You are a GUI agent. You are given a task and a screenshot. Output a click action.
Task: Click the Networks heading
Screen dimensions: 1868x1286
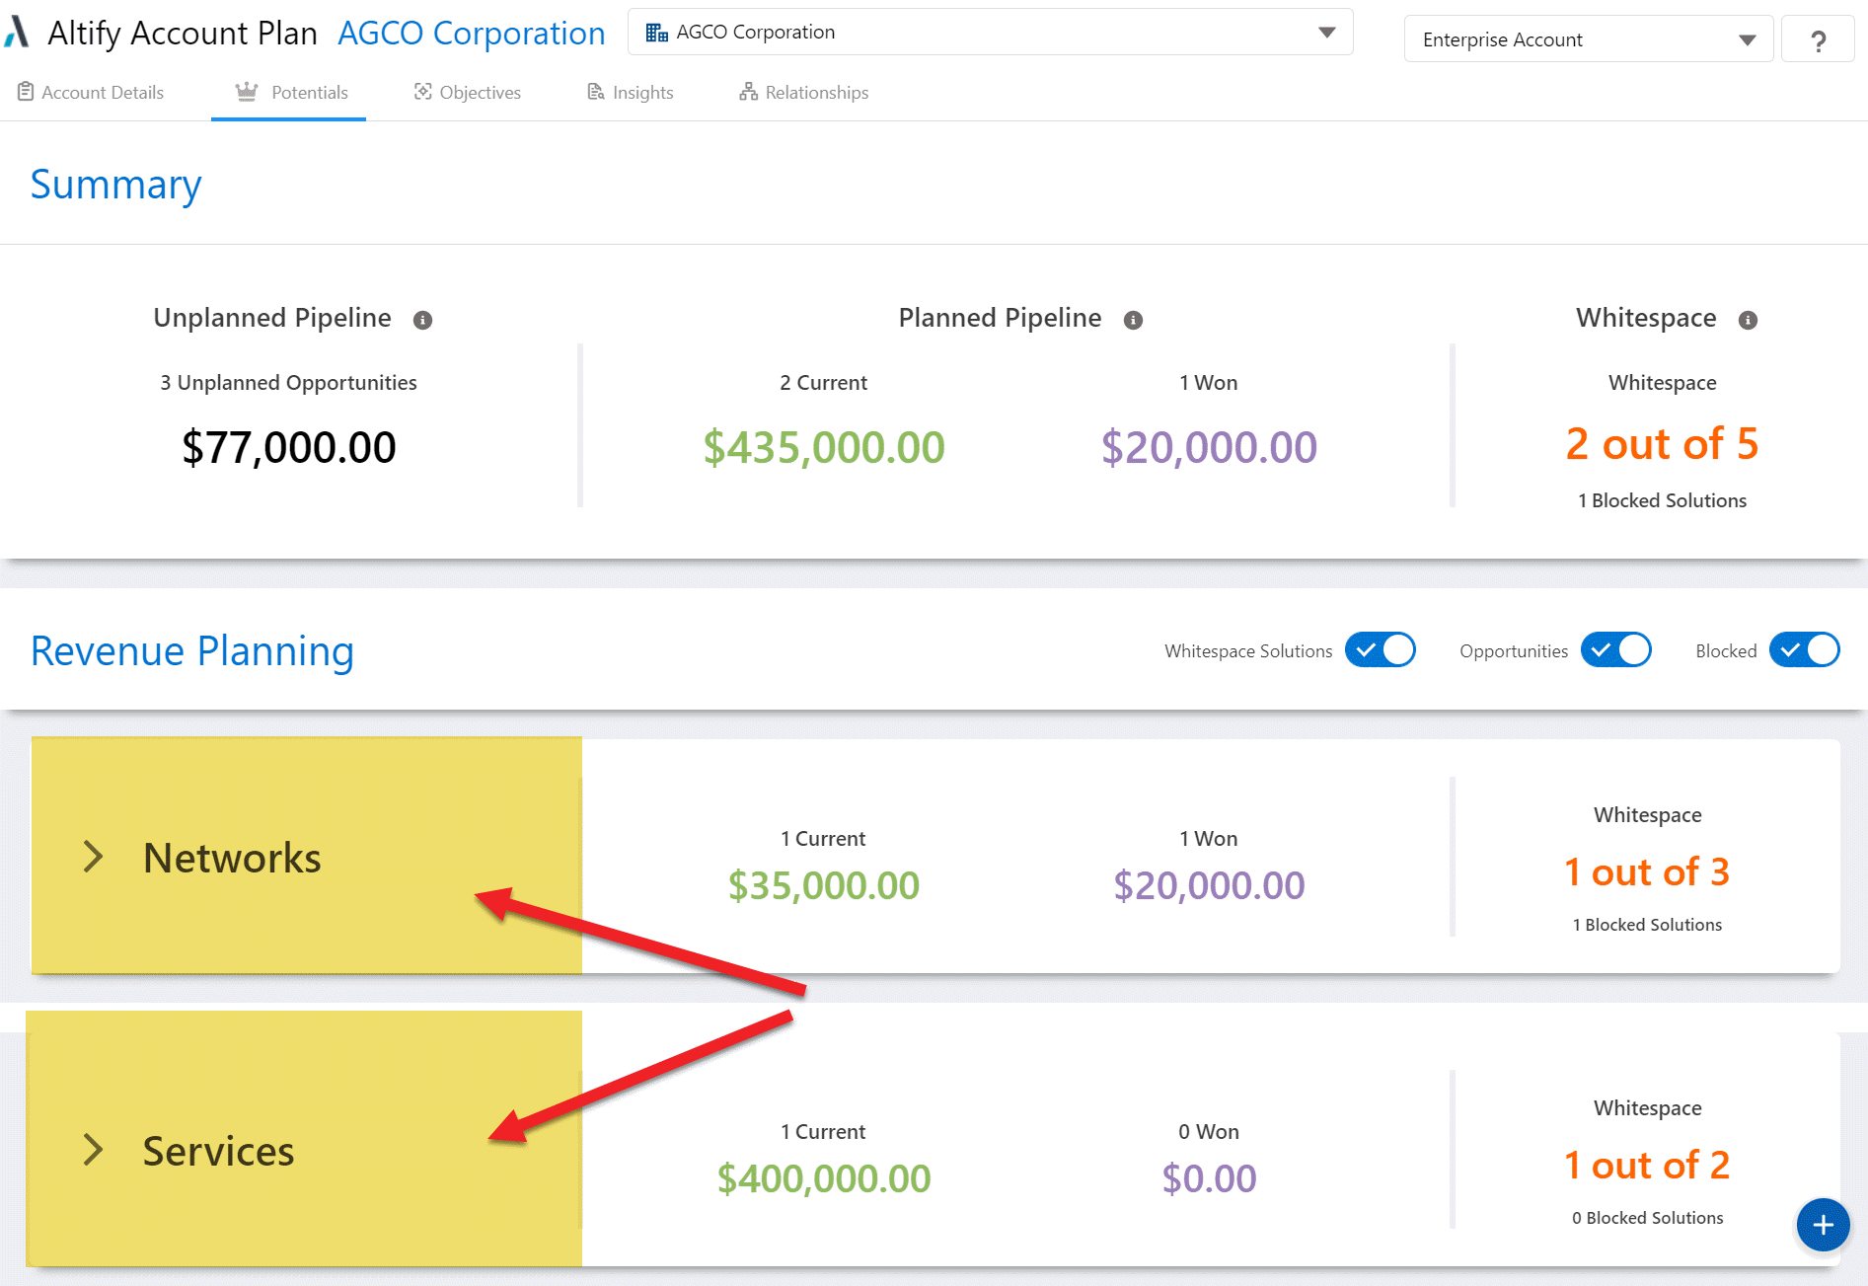(x=232, y=858)
